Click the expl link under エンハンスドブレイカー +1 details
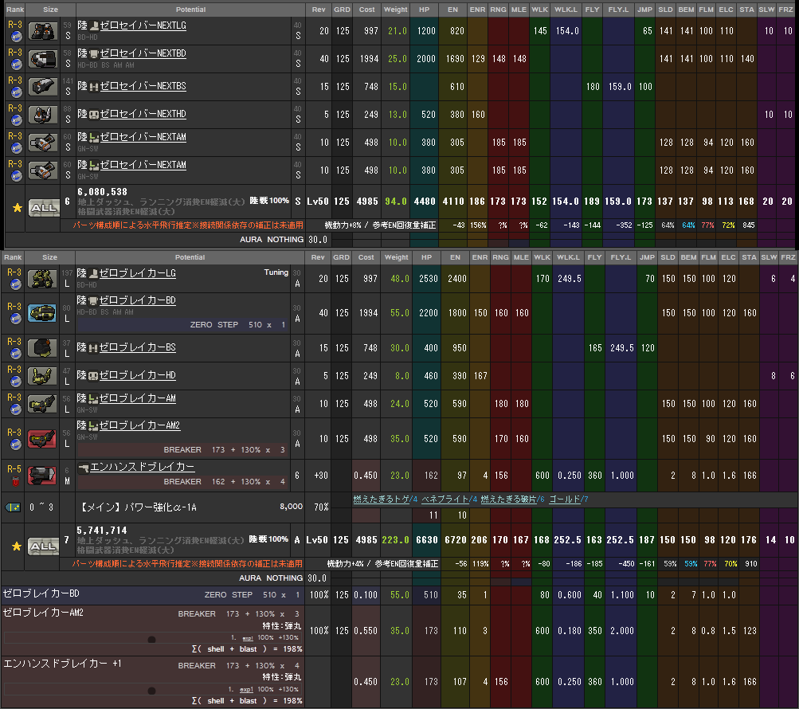This screenshot has width=799, height=709. pyautogui.click(x=247, y=690)
